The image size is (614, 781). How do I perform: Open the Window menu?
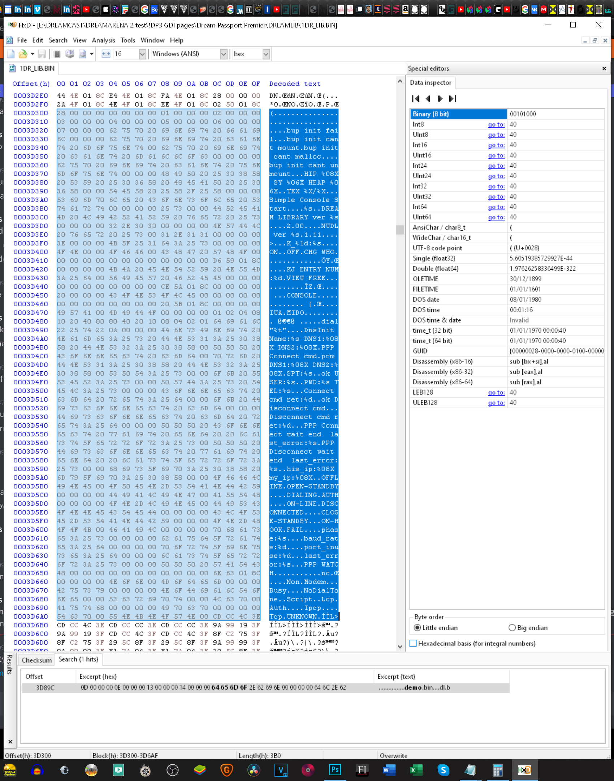tap(152, 40)
